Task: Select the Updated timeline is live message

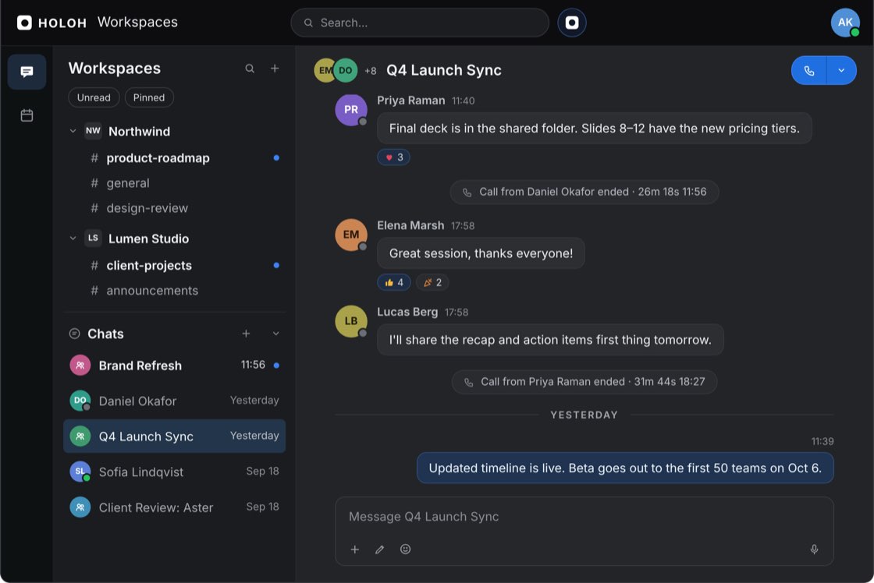Action: (625, 468)
